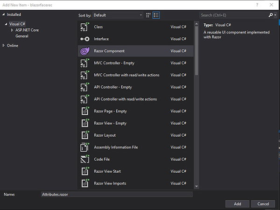This screenshot has width=280, height=210.
Task: Select 'Assembly Information File' template name
Action: pos(116,147)
